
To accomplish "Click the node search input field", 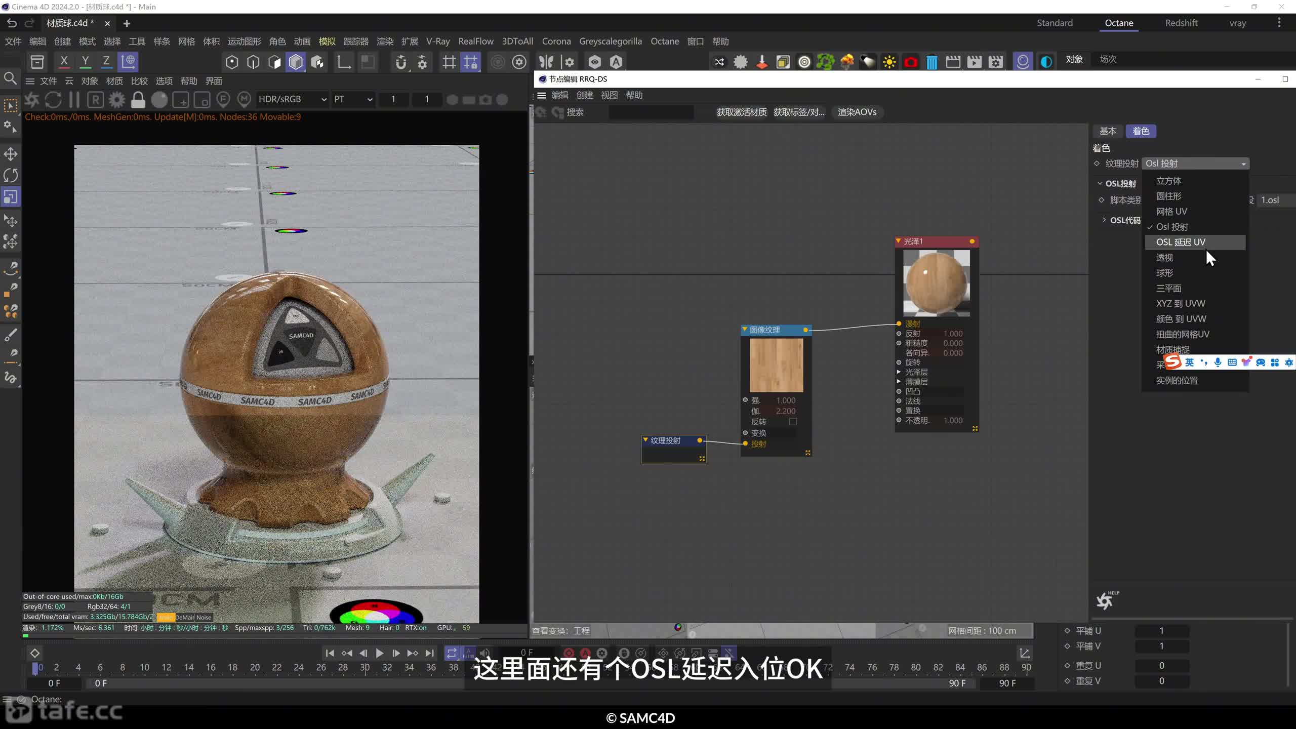I will tap(651, 112).
